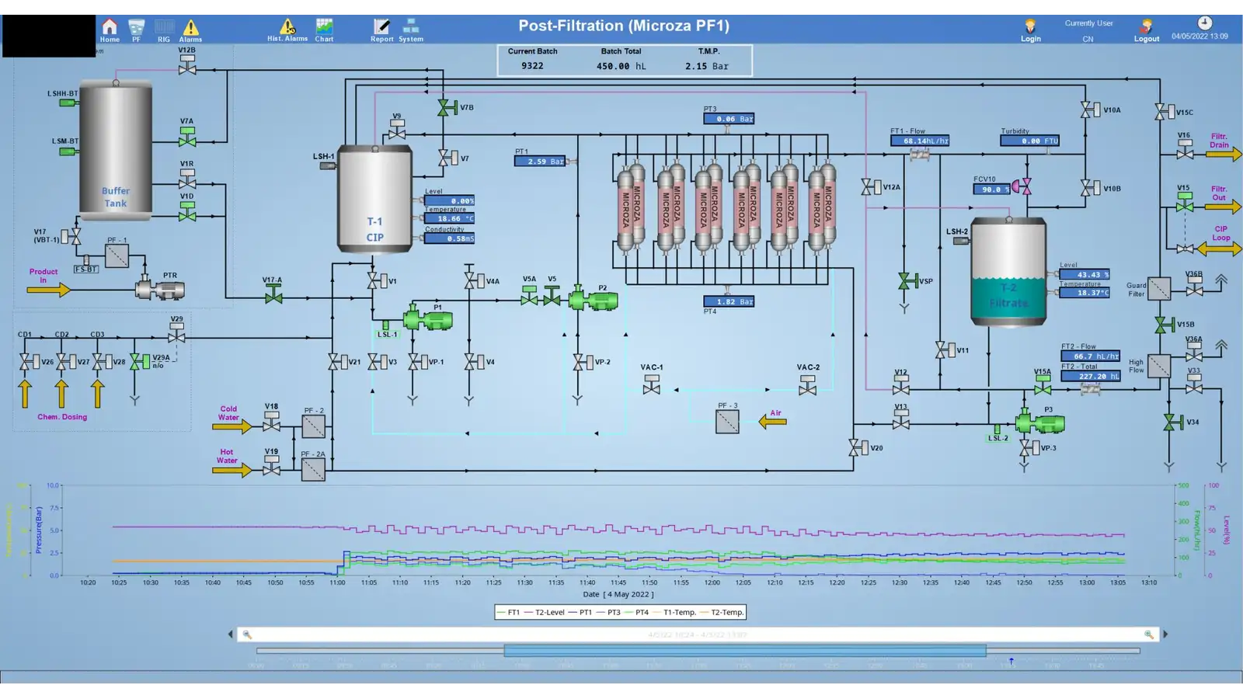Select the PT1 2.59 Bar pressure readout
The height and width of the screenshot is (699, 1243).
tap(540, 162)
